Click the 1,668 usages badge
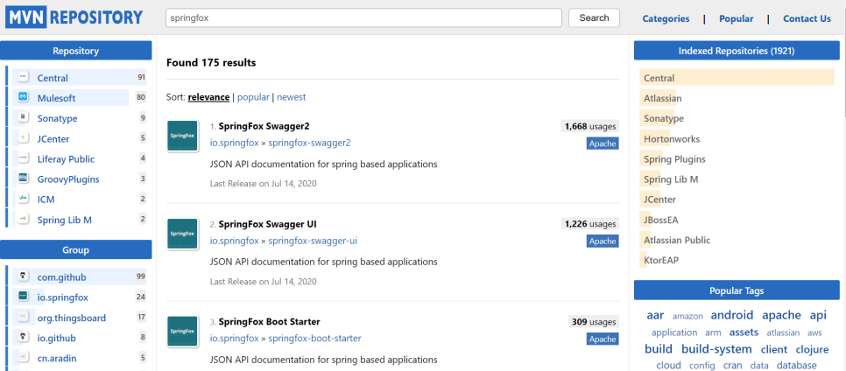The image size is (846, 371). 589,126
